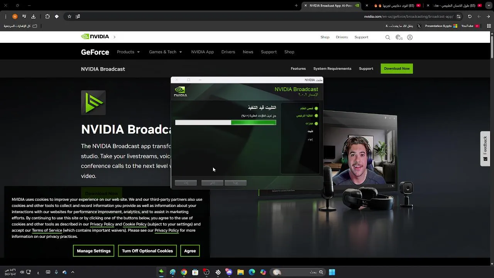Open the region globe selector icon
The height and width of the screenshot is (278, 494).
point(399,37)
